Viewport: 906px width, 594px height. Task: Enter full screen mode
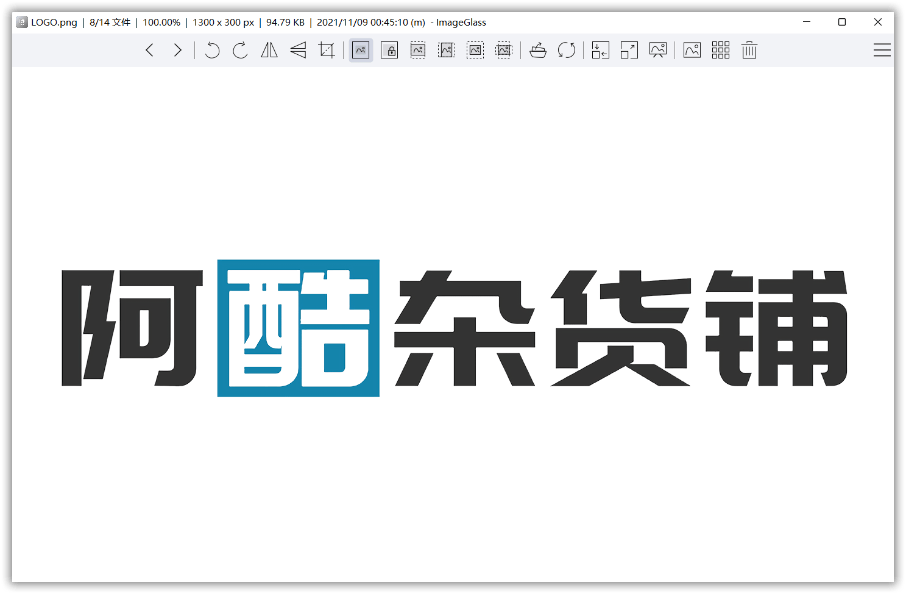tap(629, 51)
